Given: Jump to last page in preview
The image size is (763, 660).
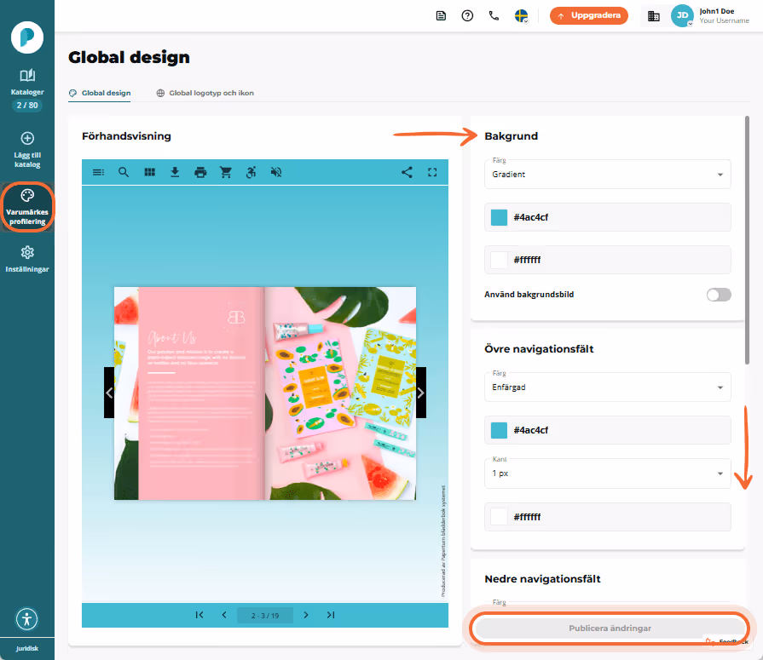Looking at the screenshot, I should pyautogui.click(x=331, y=615).
